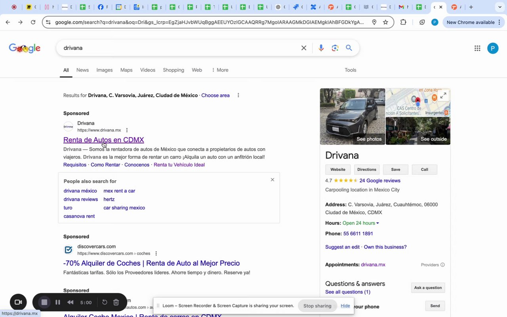
Task: Switch to the Images tab
Action: pyautogui.click(x=105, y=70)
